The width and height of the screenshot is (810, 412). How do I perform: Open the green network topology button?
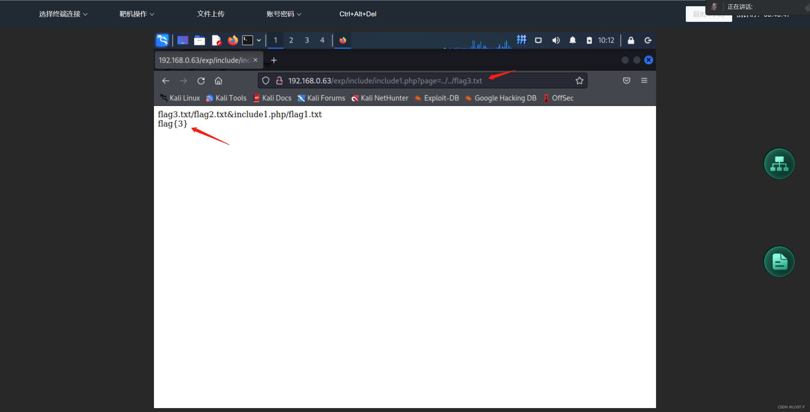[x=779, y=164]
